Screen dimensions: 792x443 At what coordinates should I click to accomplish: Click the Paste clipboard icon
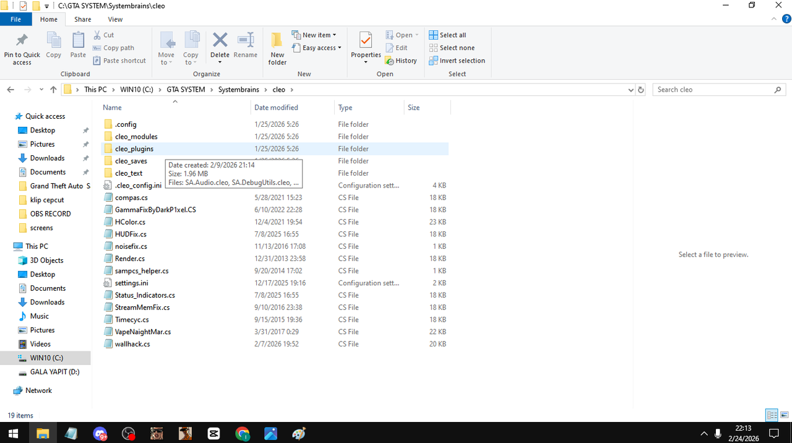(78, 46)
